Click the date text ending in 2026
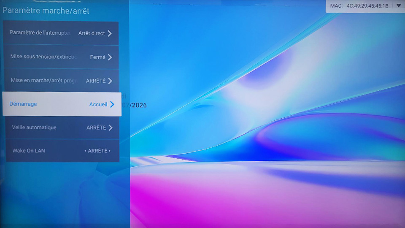 134,105
